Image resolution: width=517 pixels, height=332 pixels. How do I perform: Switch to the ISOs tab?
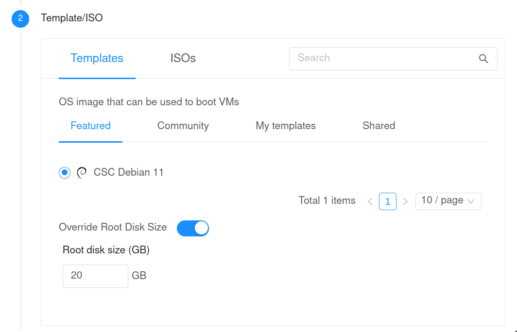(x=183, y=58)
